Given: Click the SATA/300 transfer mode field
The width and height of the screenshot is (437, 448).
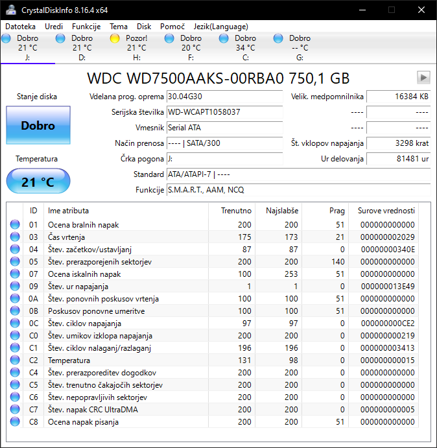Looking at the screenshot, I should pos(224,143).
